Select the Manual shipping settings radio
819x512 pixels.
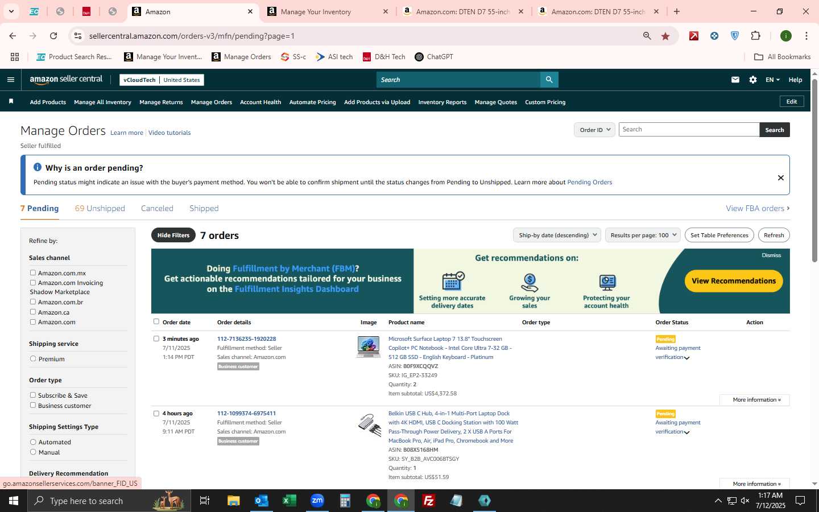pyautogui.click(x=33, y=452)
